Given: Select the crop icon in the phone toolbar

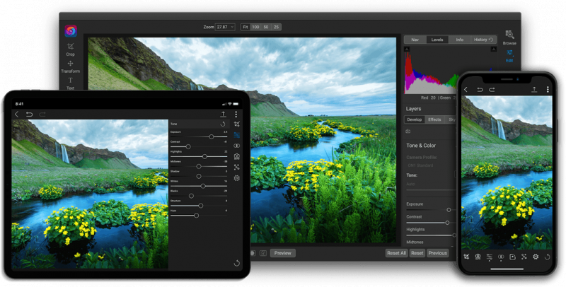Looking at the screenshot, I should (466, 257).
